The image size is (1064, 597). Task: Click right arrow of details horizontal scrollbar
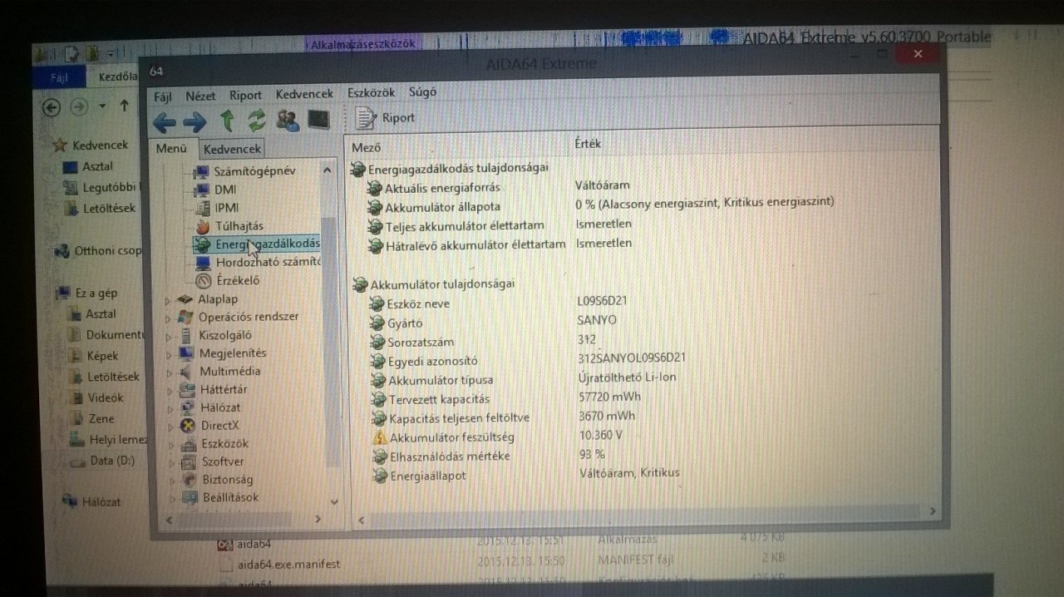click(932, 511)
